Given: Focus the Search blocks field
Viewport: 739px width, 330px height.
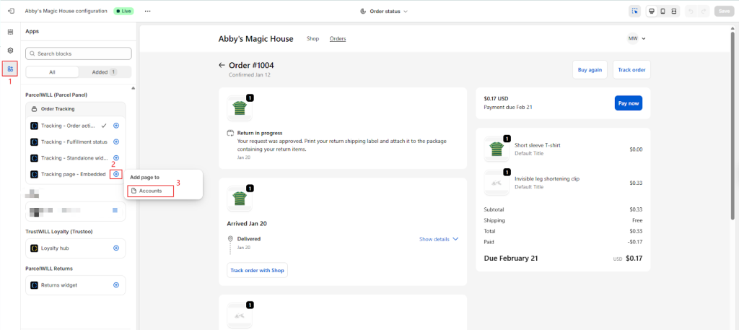Looking at the screenshot, I should pyautogui.click(x=79, y=53).
